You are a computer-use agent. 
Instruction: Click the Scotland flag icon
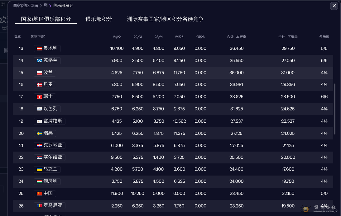(x=40, y=61)
